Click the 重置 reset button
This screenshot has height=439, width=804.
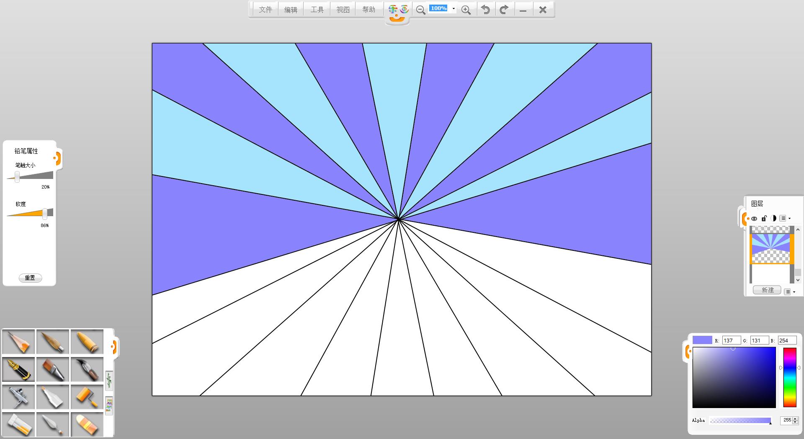[30, 278]
